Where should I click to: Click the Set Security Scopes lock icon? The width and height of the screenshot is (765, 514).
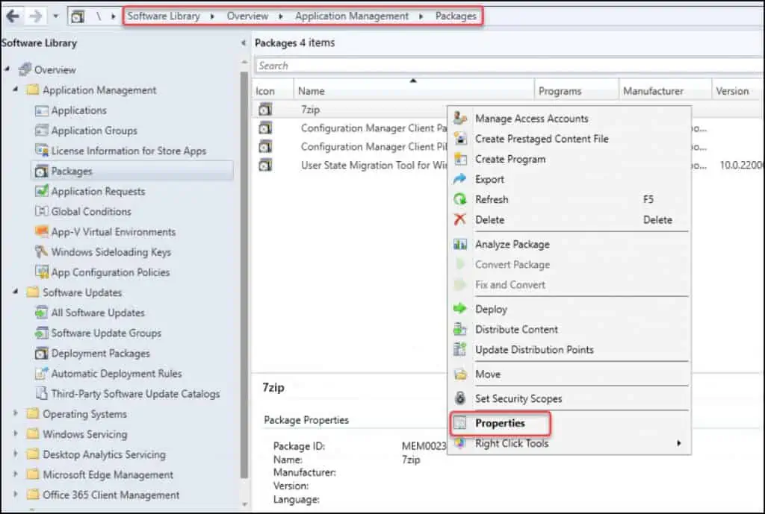(460, 398)
